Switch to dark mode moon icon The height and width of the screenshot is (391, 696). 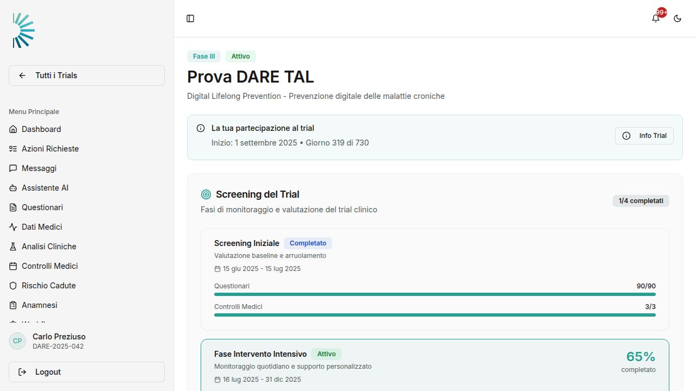678,18
